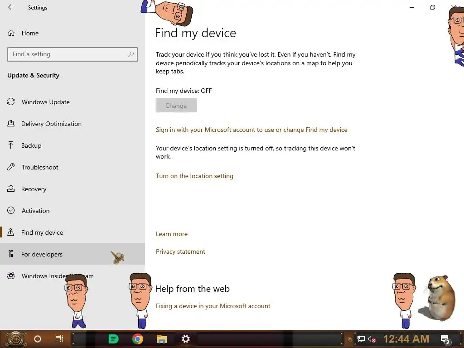Click the search magnifier icon
The height and width of the screenshot is (348, 464).
pos(131,54)
